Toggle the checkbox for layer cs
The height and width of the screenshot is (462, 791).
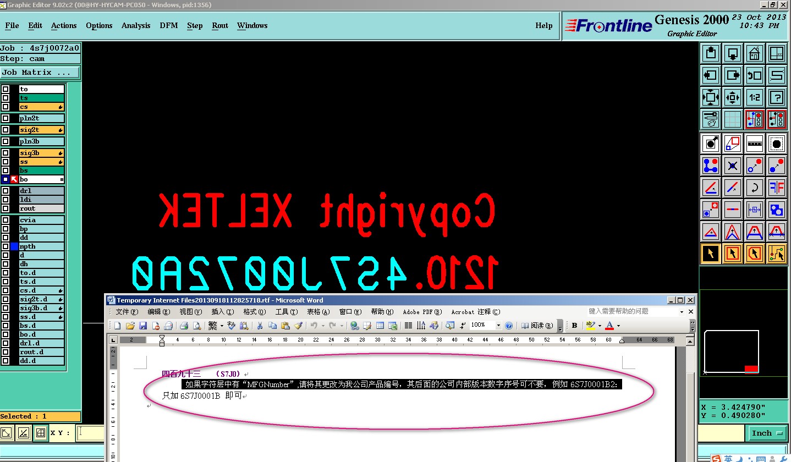point(6,107)
